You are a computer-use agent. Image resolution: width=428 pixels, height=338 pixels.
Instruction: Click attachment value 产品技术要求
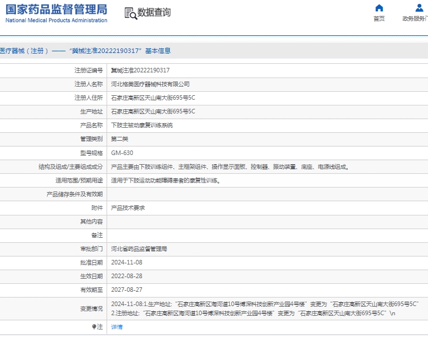point(128,208)
